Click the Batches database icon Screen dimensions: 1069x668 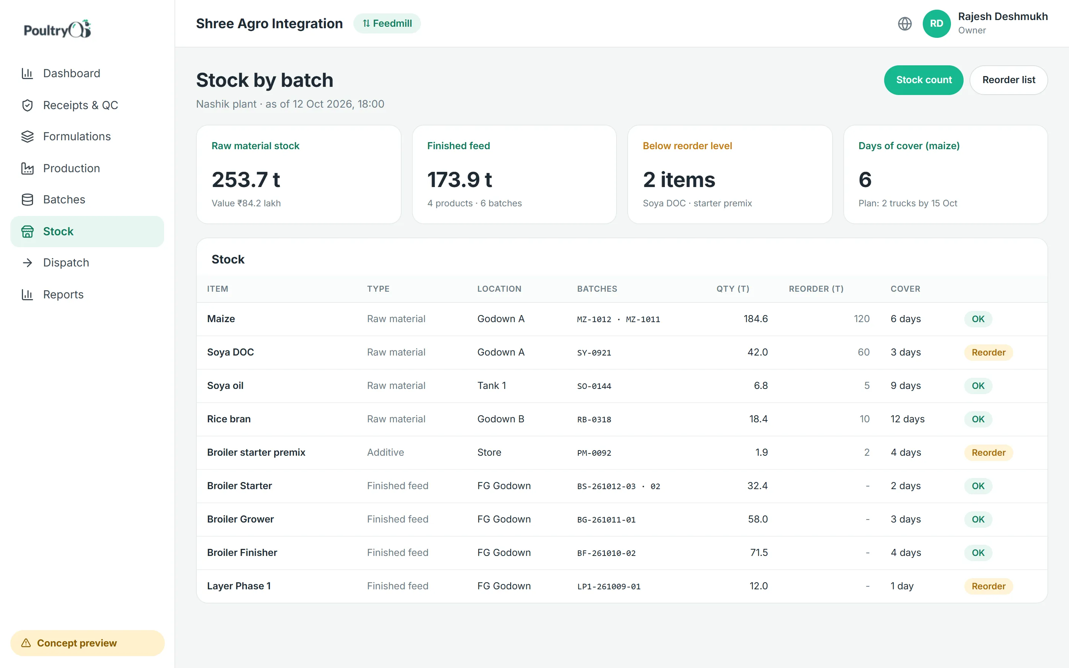pos(27,200)
